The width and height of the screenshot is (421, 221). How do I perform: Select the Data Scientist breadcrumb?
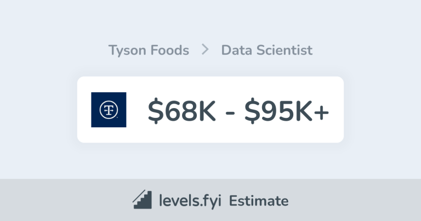click(267, 50)
